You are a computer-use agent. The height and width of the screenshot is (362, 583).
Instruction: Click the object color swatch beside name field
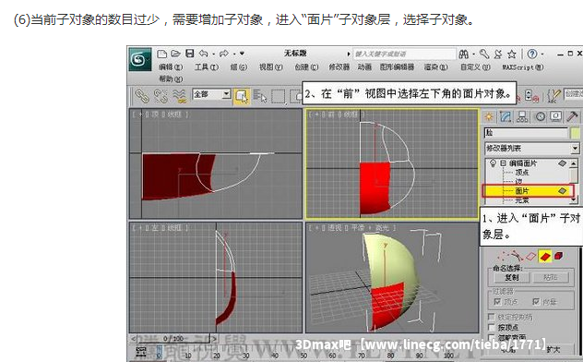pos(576,133)
